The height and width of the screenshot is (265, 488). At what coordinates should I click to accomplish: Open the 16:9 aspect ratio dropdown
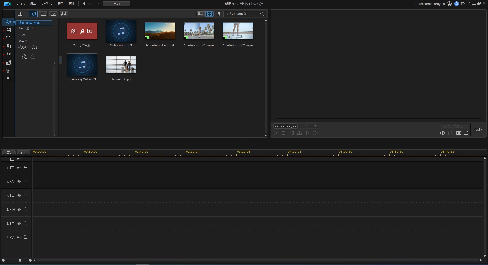point(479,130)
